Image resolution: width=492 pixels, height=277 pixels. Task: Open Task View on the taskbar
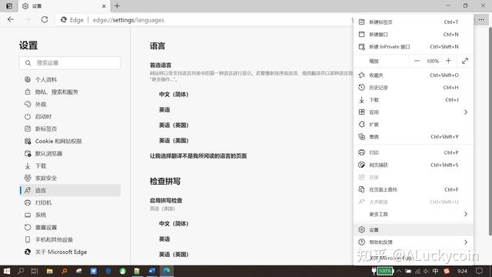point(35,271)
